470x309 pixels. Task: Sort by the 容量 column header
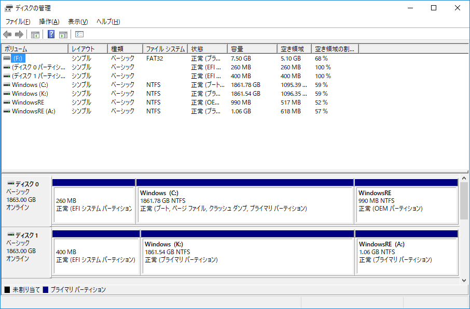253,49
